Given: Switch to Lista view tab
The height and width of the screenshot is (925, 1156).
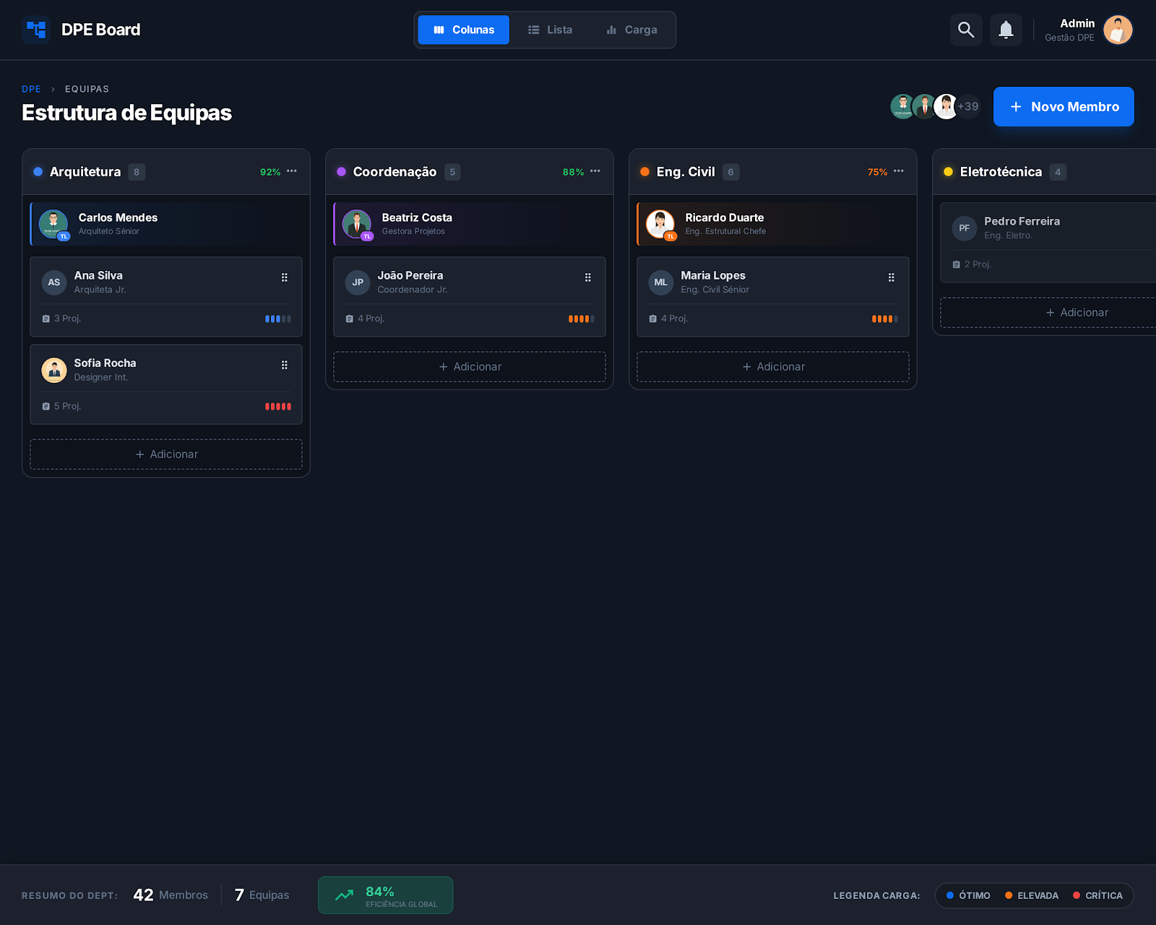Looking at the screenshot, I should (550, 30).
